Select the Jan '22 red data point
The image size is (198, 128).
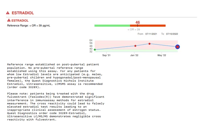[135, 46]
